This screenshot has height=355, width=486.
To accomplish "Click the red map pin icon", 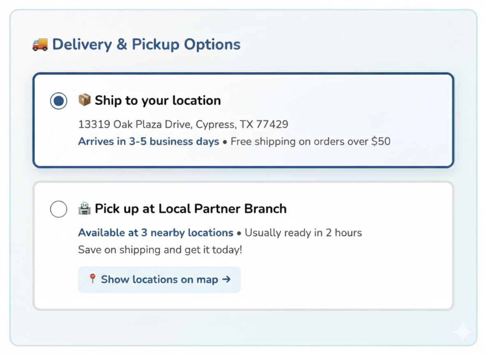I will pos(92,279).
